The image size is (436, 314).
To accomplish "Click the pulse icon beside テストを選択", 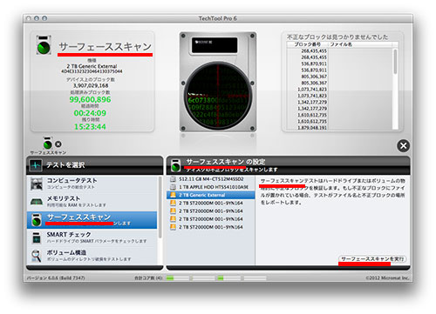I will click(36, 165).
